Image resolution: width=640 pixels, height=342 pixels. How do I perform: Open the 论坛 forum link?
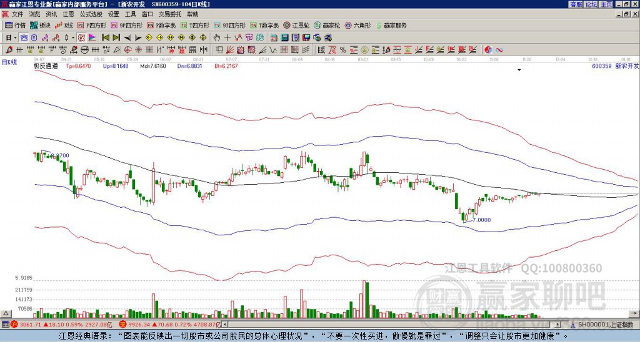[x=591, y=4]
